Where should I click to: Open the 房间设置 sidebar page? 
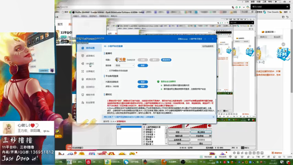(x=89, y=48)
